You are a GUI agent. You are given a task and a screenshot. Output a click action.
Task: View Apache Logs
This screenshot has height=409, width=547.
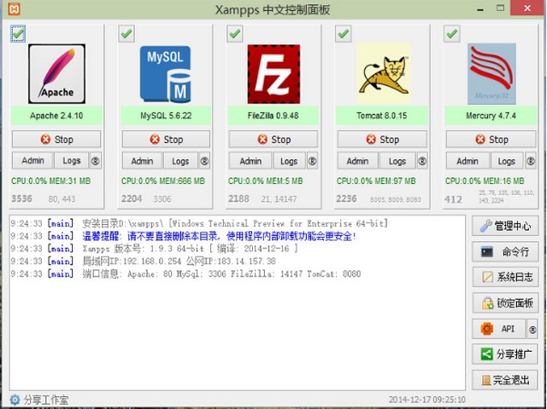tap(72, 161)
